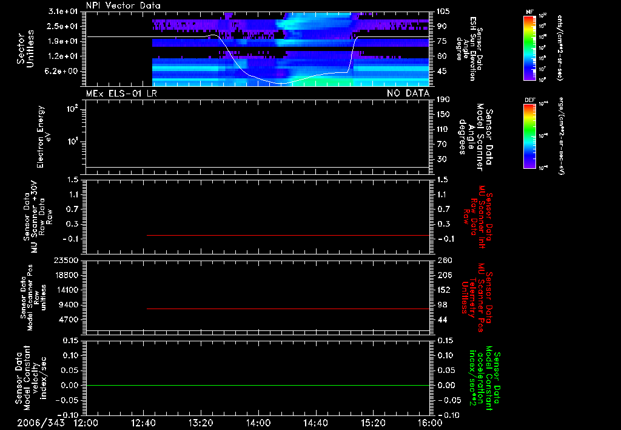Image resolution: width=621 pixels, height=430 pixels.
Task: Click the 70 scanner angle tick
Action: [x=441, y=145]
